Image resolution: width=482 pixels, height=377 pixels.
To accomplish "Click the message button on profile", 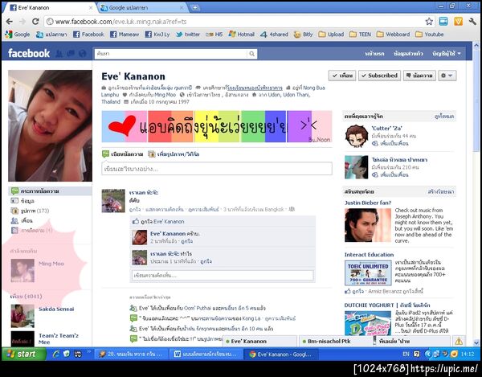I will pyautogui.click(x=419, y=76).
